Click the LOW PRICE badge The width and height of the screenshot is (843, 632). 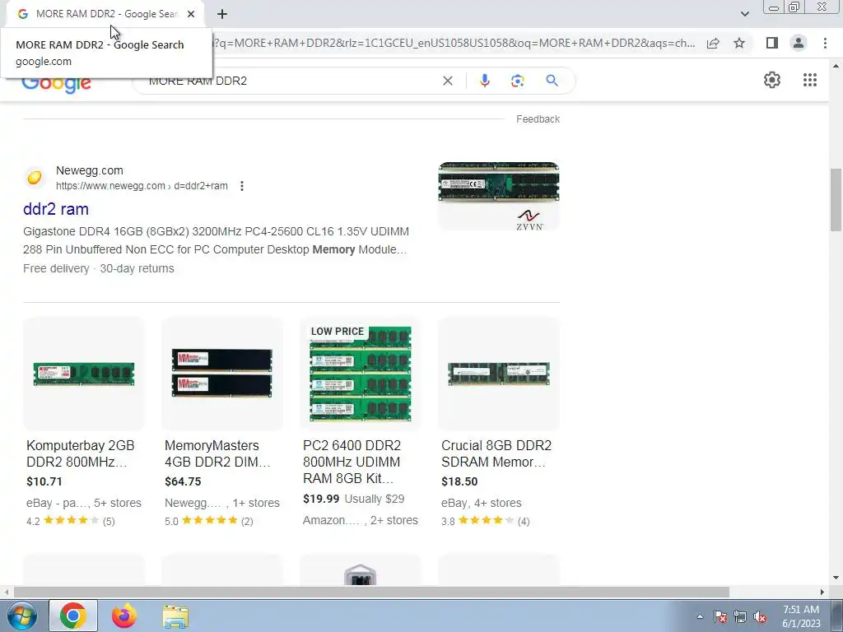click(337, 331)
